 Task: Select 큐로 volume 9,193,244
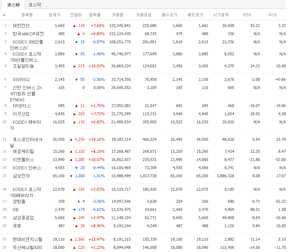point(122,226)
